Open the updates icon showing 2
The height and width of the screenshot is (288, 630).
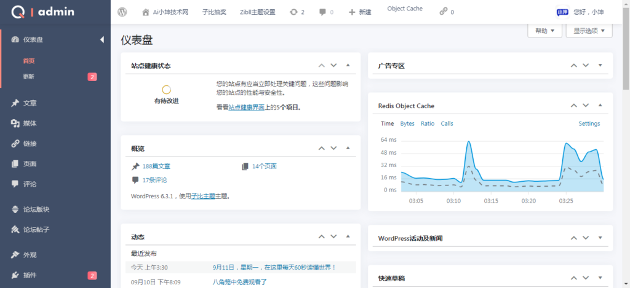[293, 12]
